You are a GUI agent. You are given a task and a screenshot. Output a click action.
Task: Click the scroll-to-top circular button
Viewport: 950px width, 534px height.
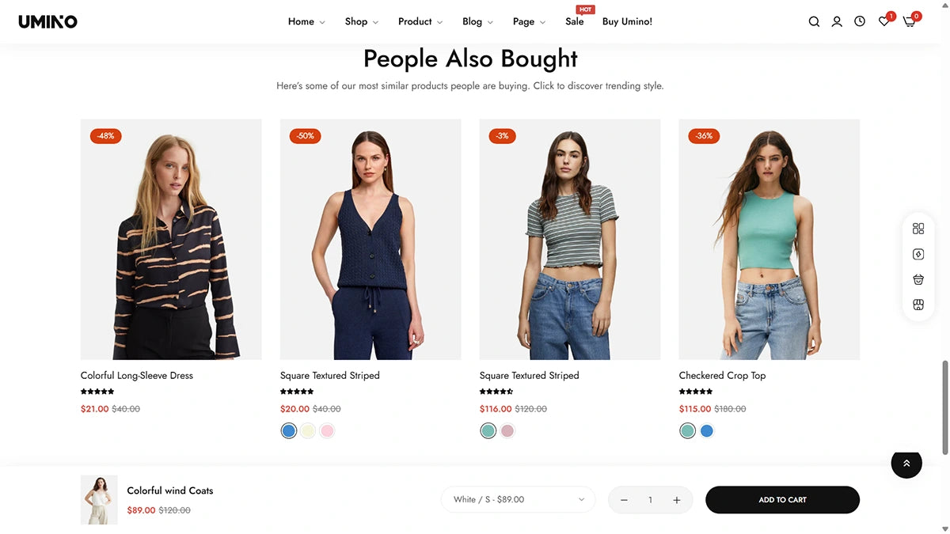click(x=906, y=464)
